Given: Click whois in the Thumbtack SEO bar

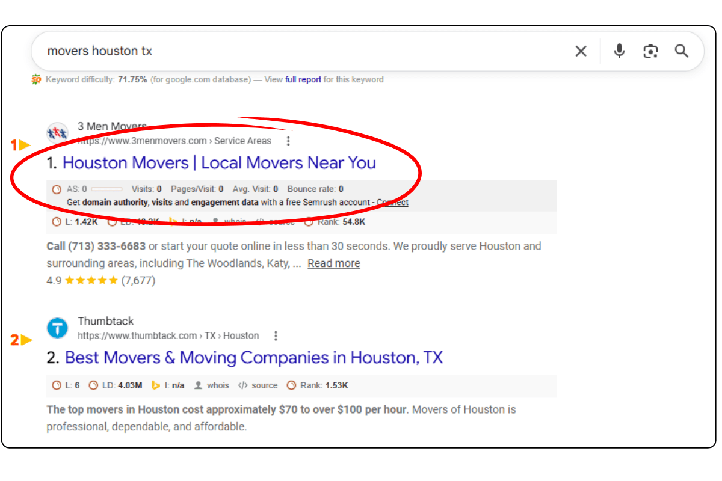Looking at the screenshot, I should coord(218,385).
